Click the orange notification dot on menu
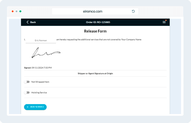Viewport: 191px width, 123px height. coord(166,20)
